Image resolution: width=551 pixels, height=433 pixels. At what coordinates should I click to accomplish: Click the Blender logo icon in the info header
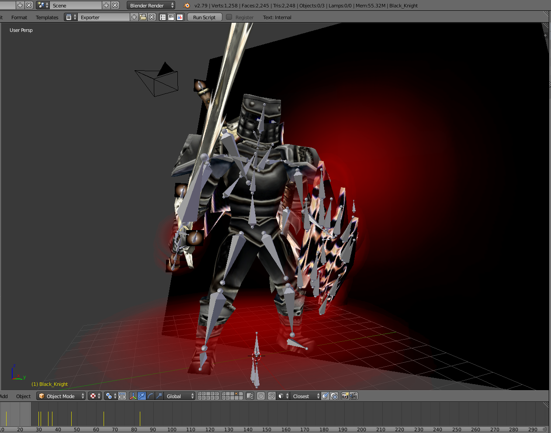click(187, 5)
